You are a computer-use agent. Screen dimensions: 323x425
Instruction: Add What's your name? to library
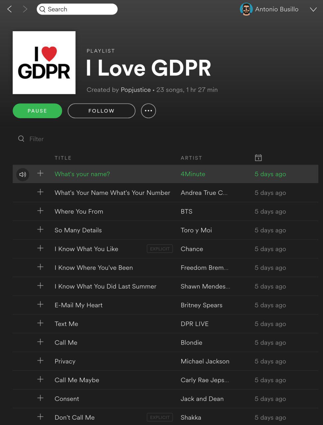click(40, 173)
